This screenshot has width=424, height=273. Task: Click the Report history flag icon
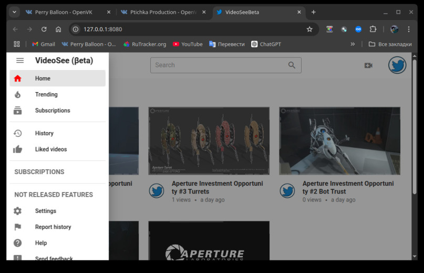pos(18,227)
